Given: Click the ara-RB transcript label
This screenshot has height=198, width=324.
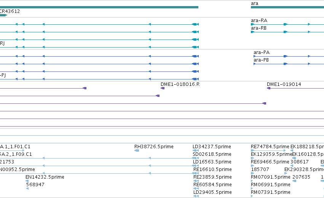Looking at the screenshot, I should [x=259, y=28].
